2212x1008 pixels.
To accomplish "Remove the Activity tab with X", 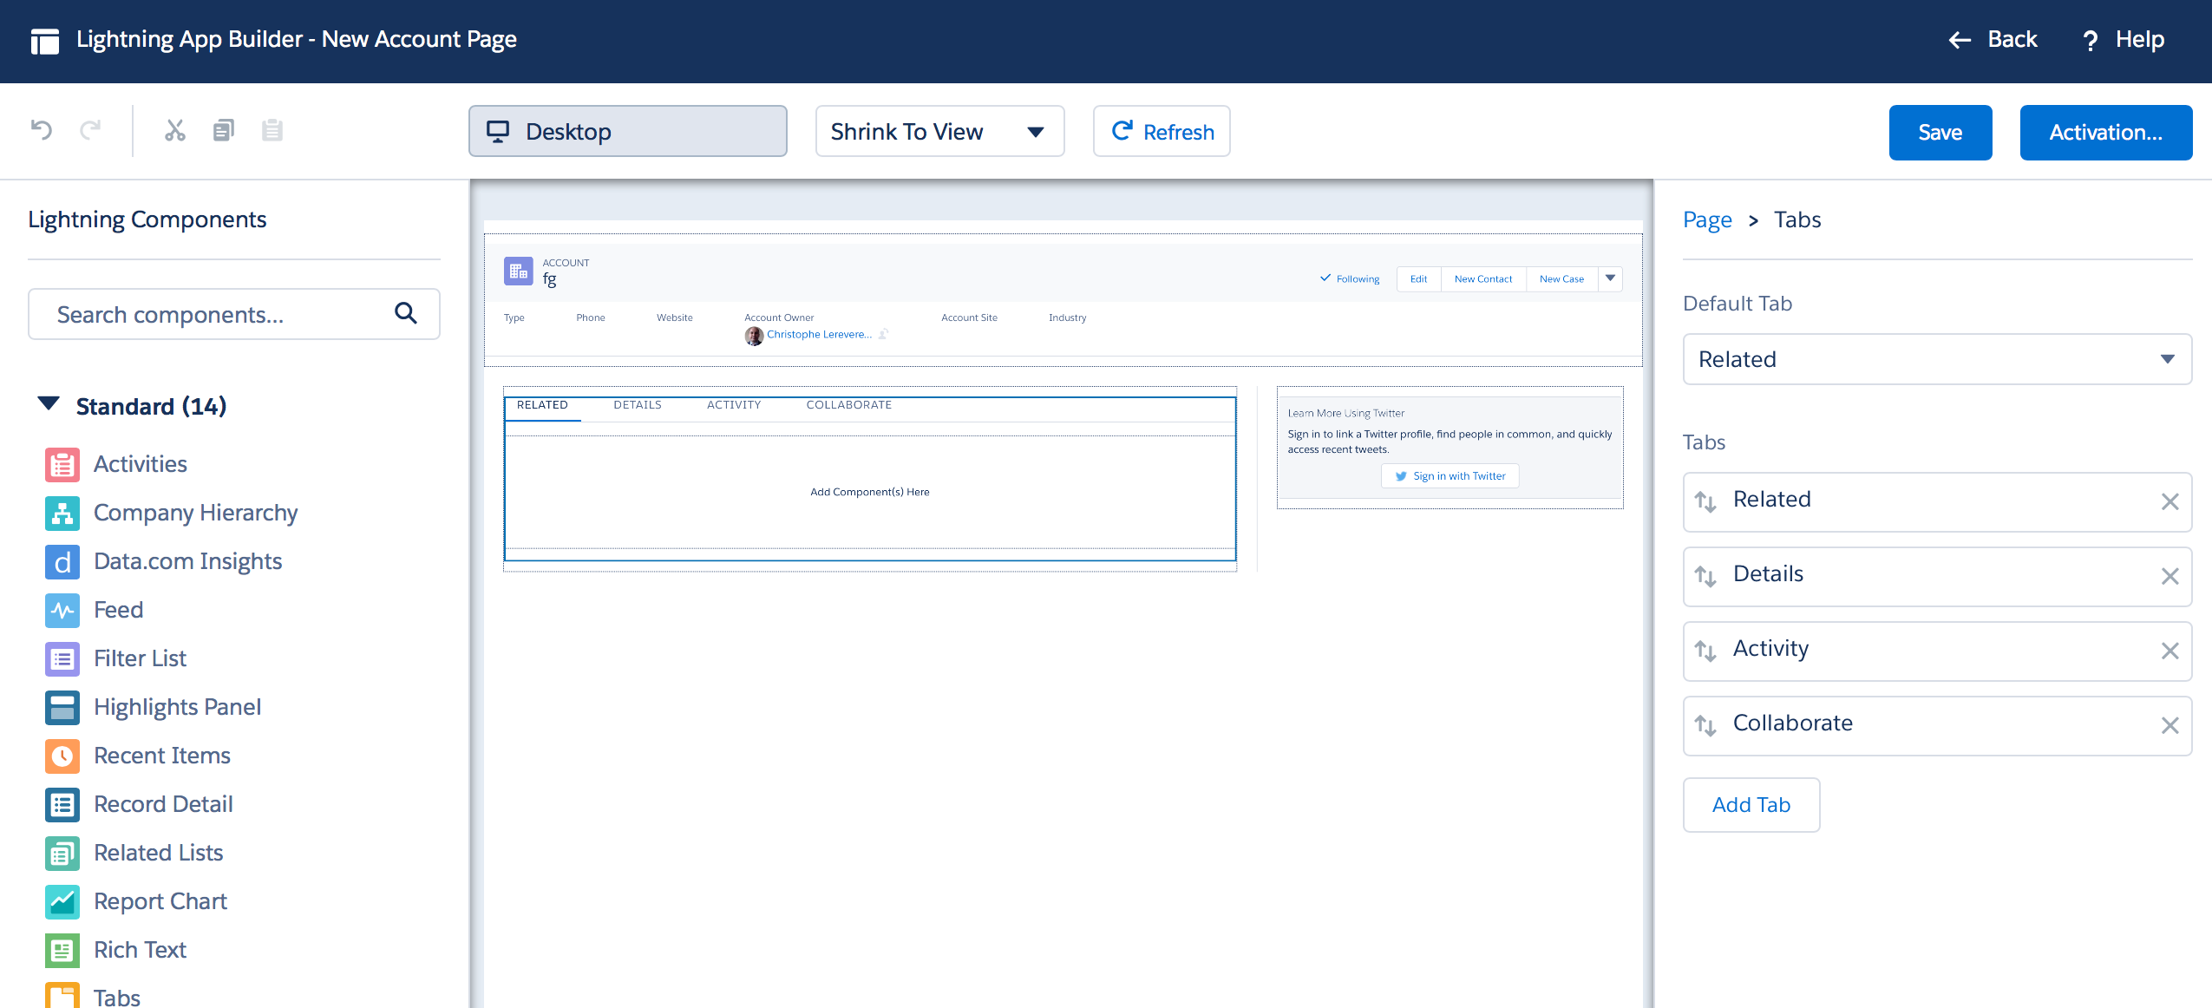I will 2169,651.
